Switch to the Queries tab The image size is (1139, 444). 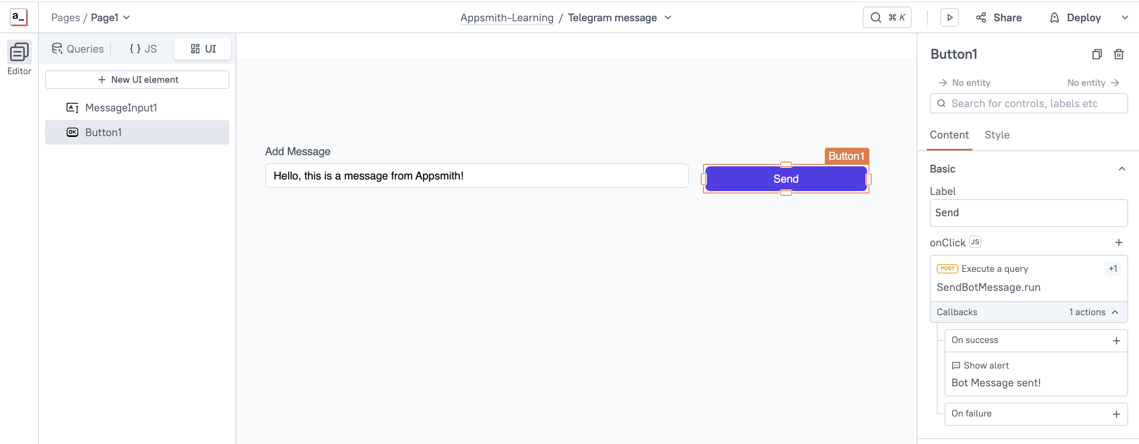click(78, 49)
